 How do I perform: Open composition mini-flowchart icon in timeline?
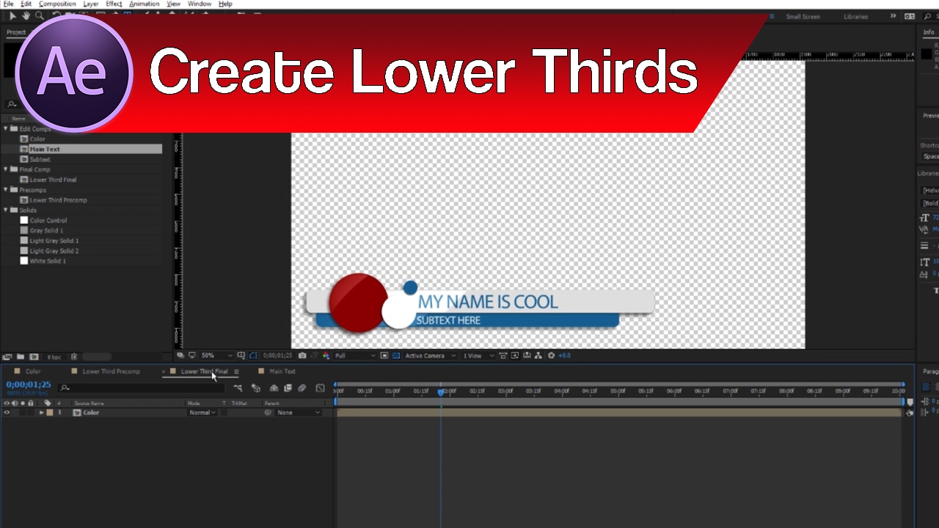[x=238, y=388]
